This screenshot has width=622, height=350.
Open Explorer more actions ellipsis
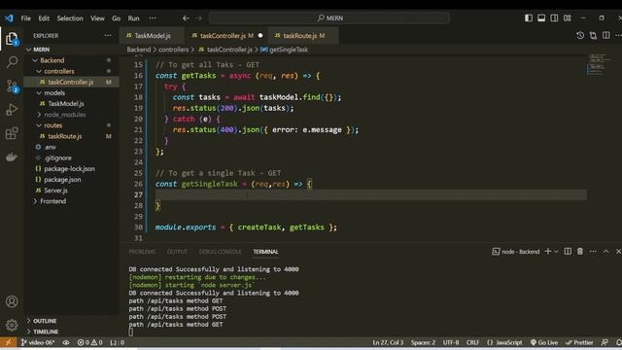(x=108, y=36)
